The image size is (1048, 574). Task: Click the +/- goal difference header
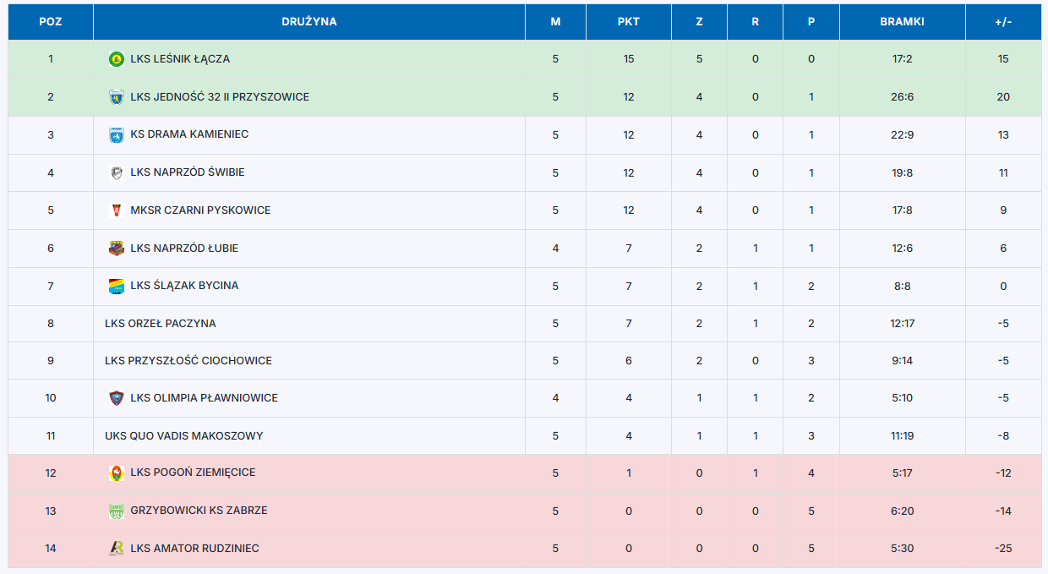click(1003, 22)
